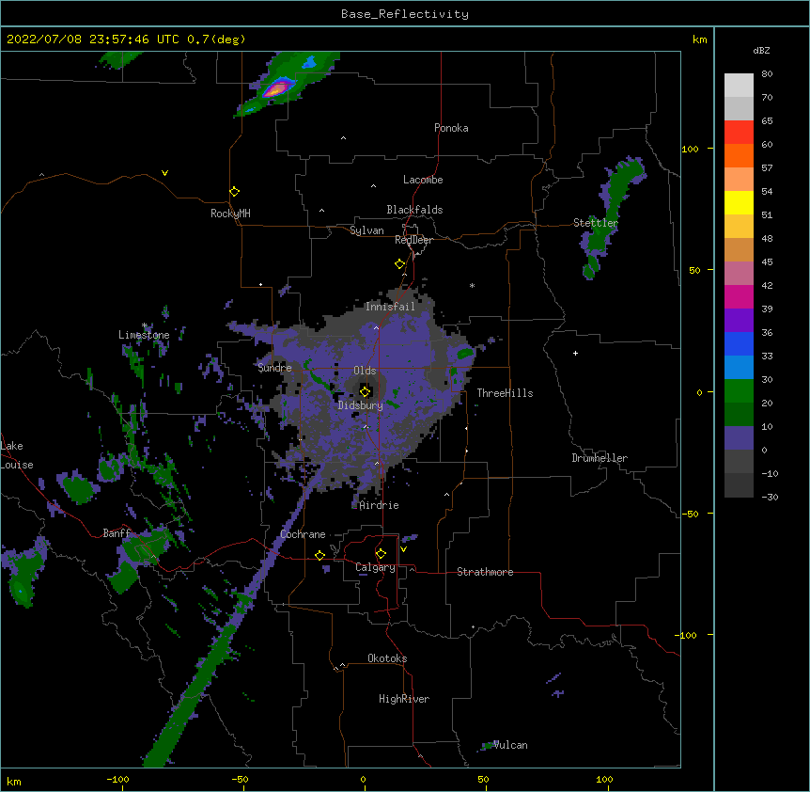Click the Okotoks label

387,658
